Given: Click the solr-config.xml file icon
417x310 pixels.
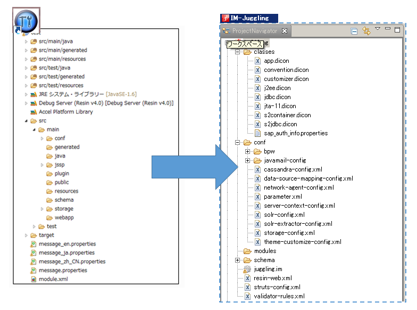Looking at the screenshot, I should click(x=257, y=215).
